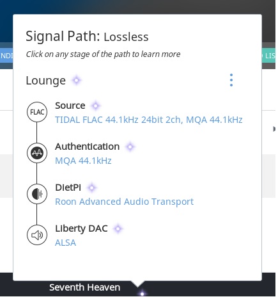Click the FLAC source circle icon

click(37, 112)
